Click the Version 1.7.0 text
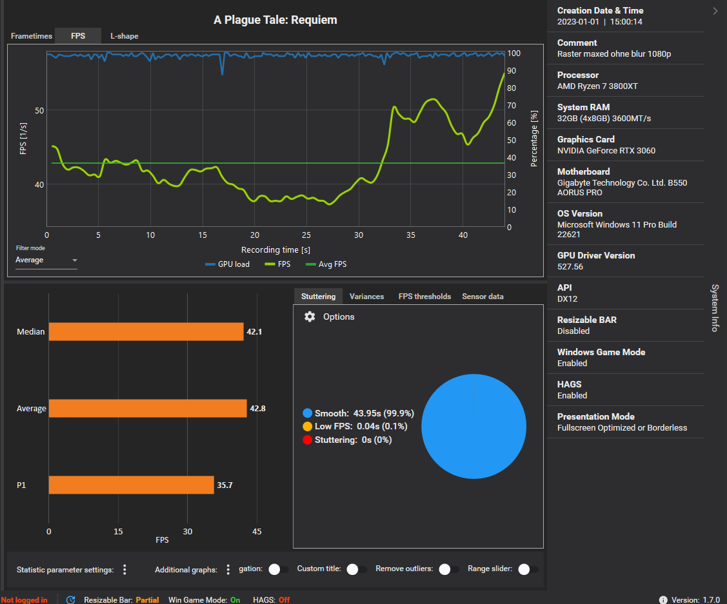Image resolution: width=727 pixels, height=604 pixels. [x=695, y=600]
